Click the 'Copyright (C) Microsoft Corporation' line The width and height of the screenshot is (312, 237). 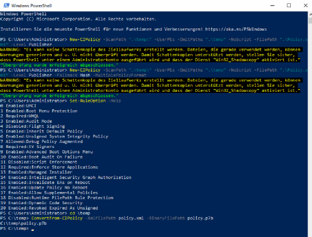pos(78,19)
